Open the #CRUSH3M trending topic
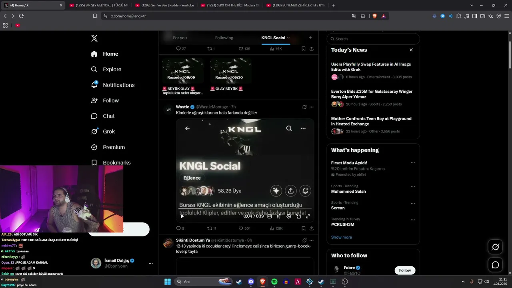 [x=342, y=224]
